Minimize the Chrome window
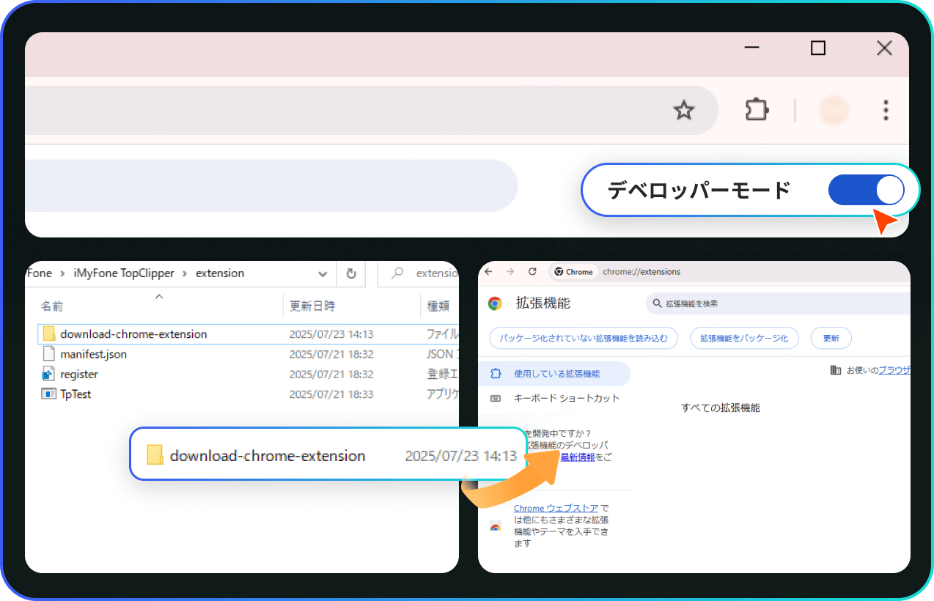Viewport: 934px width, 601px height. pos(751,48)
